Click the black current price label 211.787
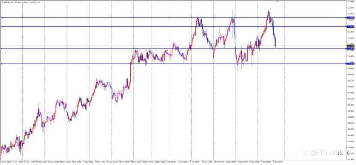The image size is (356, 165). (351, 46)
